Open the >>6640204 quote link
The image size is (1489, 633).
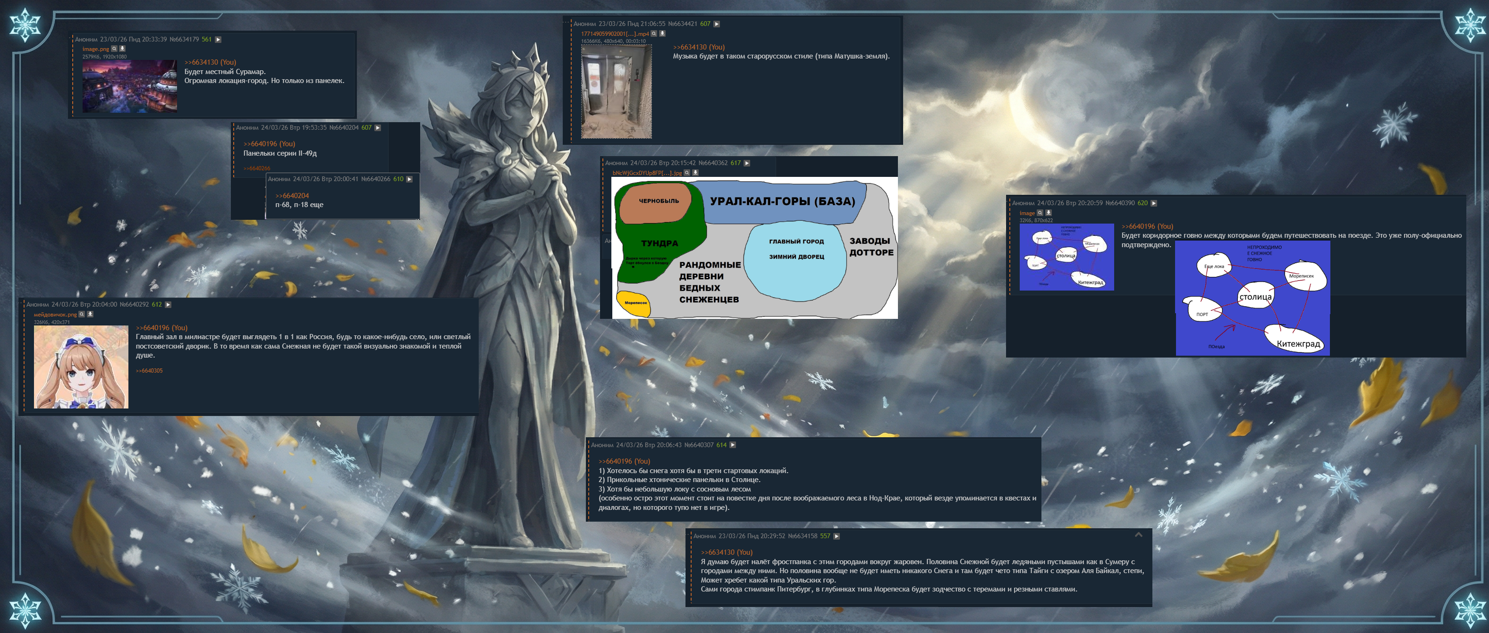[x=292, y=196]
